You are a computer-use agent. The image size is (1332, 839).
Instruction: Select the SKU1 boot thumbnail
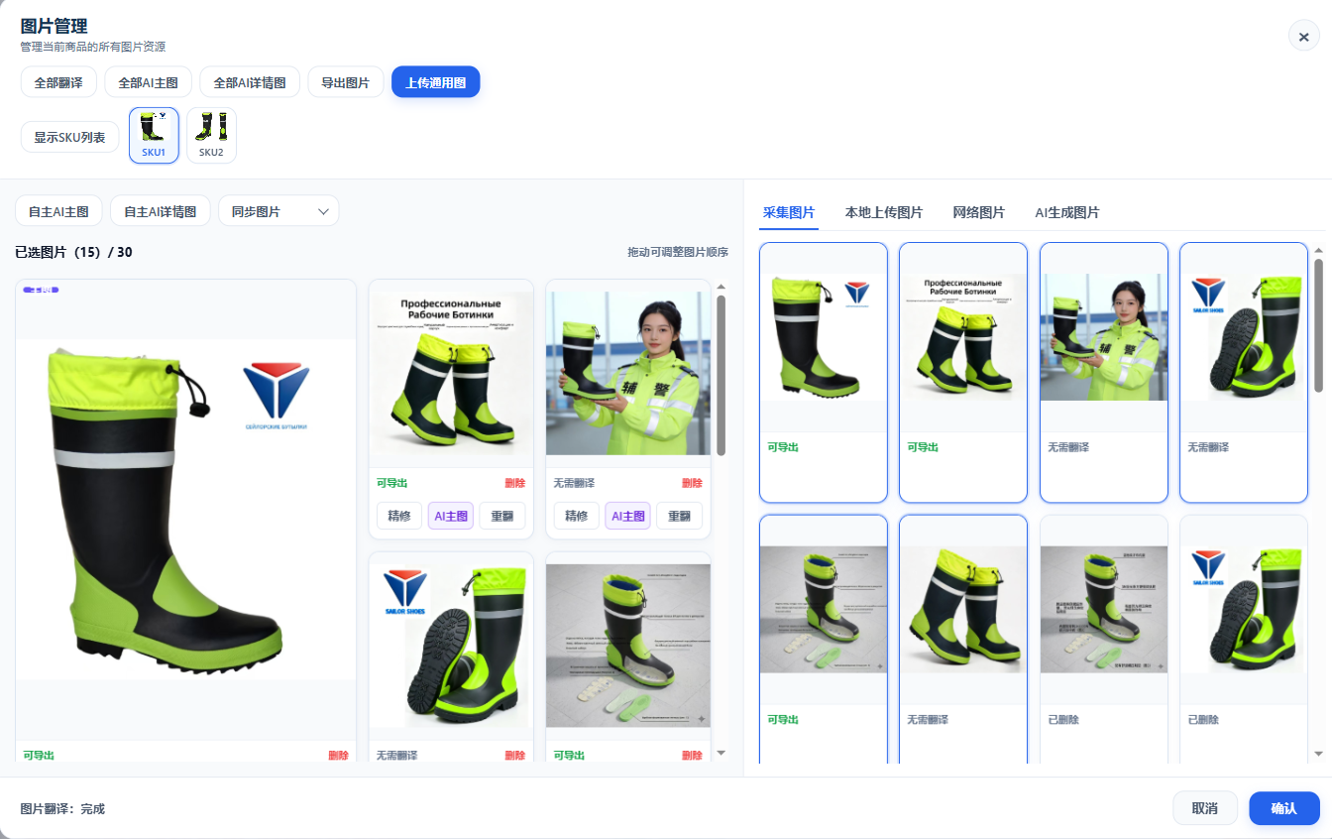tap(154, 135)
